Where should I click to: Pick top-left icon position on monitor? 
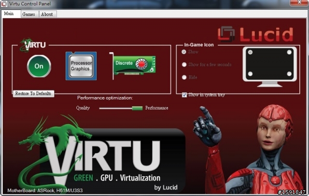coord(250,52)
